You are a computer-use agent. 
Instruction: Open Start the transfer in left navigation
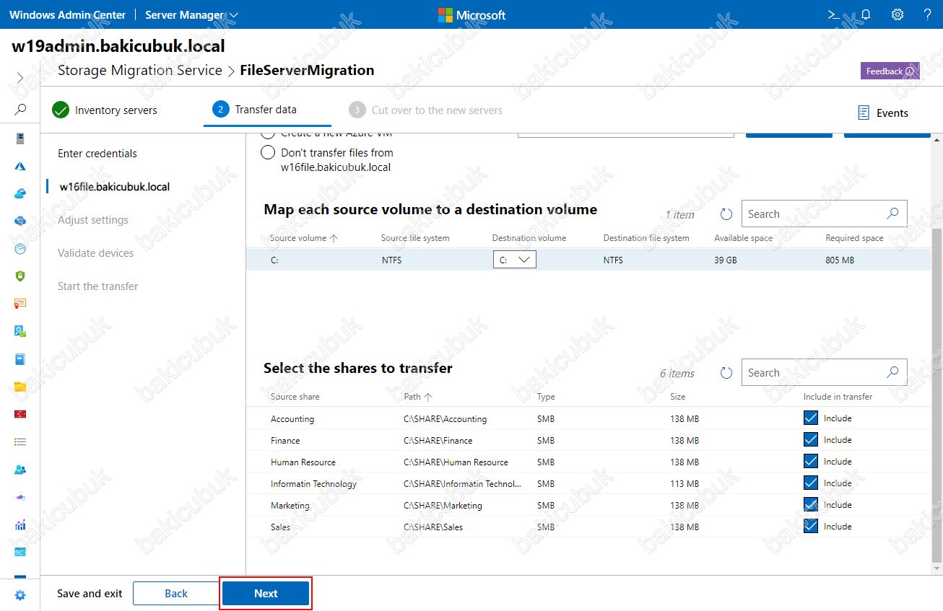98,286
